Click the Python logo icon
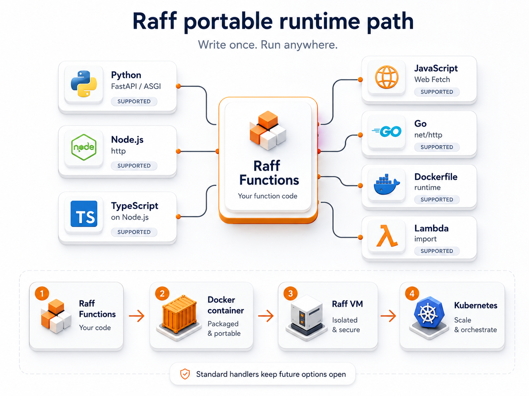529x396 pixels. pyautogui.click(x=84, y=84)
